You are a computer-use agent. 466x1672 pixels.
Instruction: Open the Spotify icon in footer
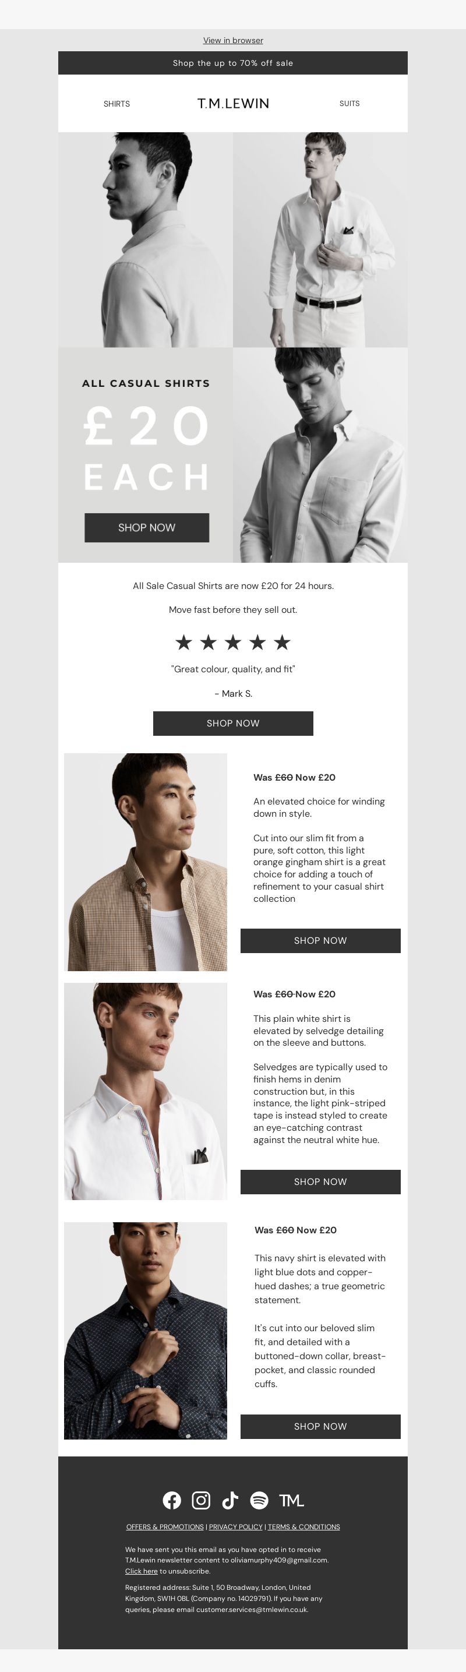click(259, 1500)
